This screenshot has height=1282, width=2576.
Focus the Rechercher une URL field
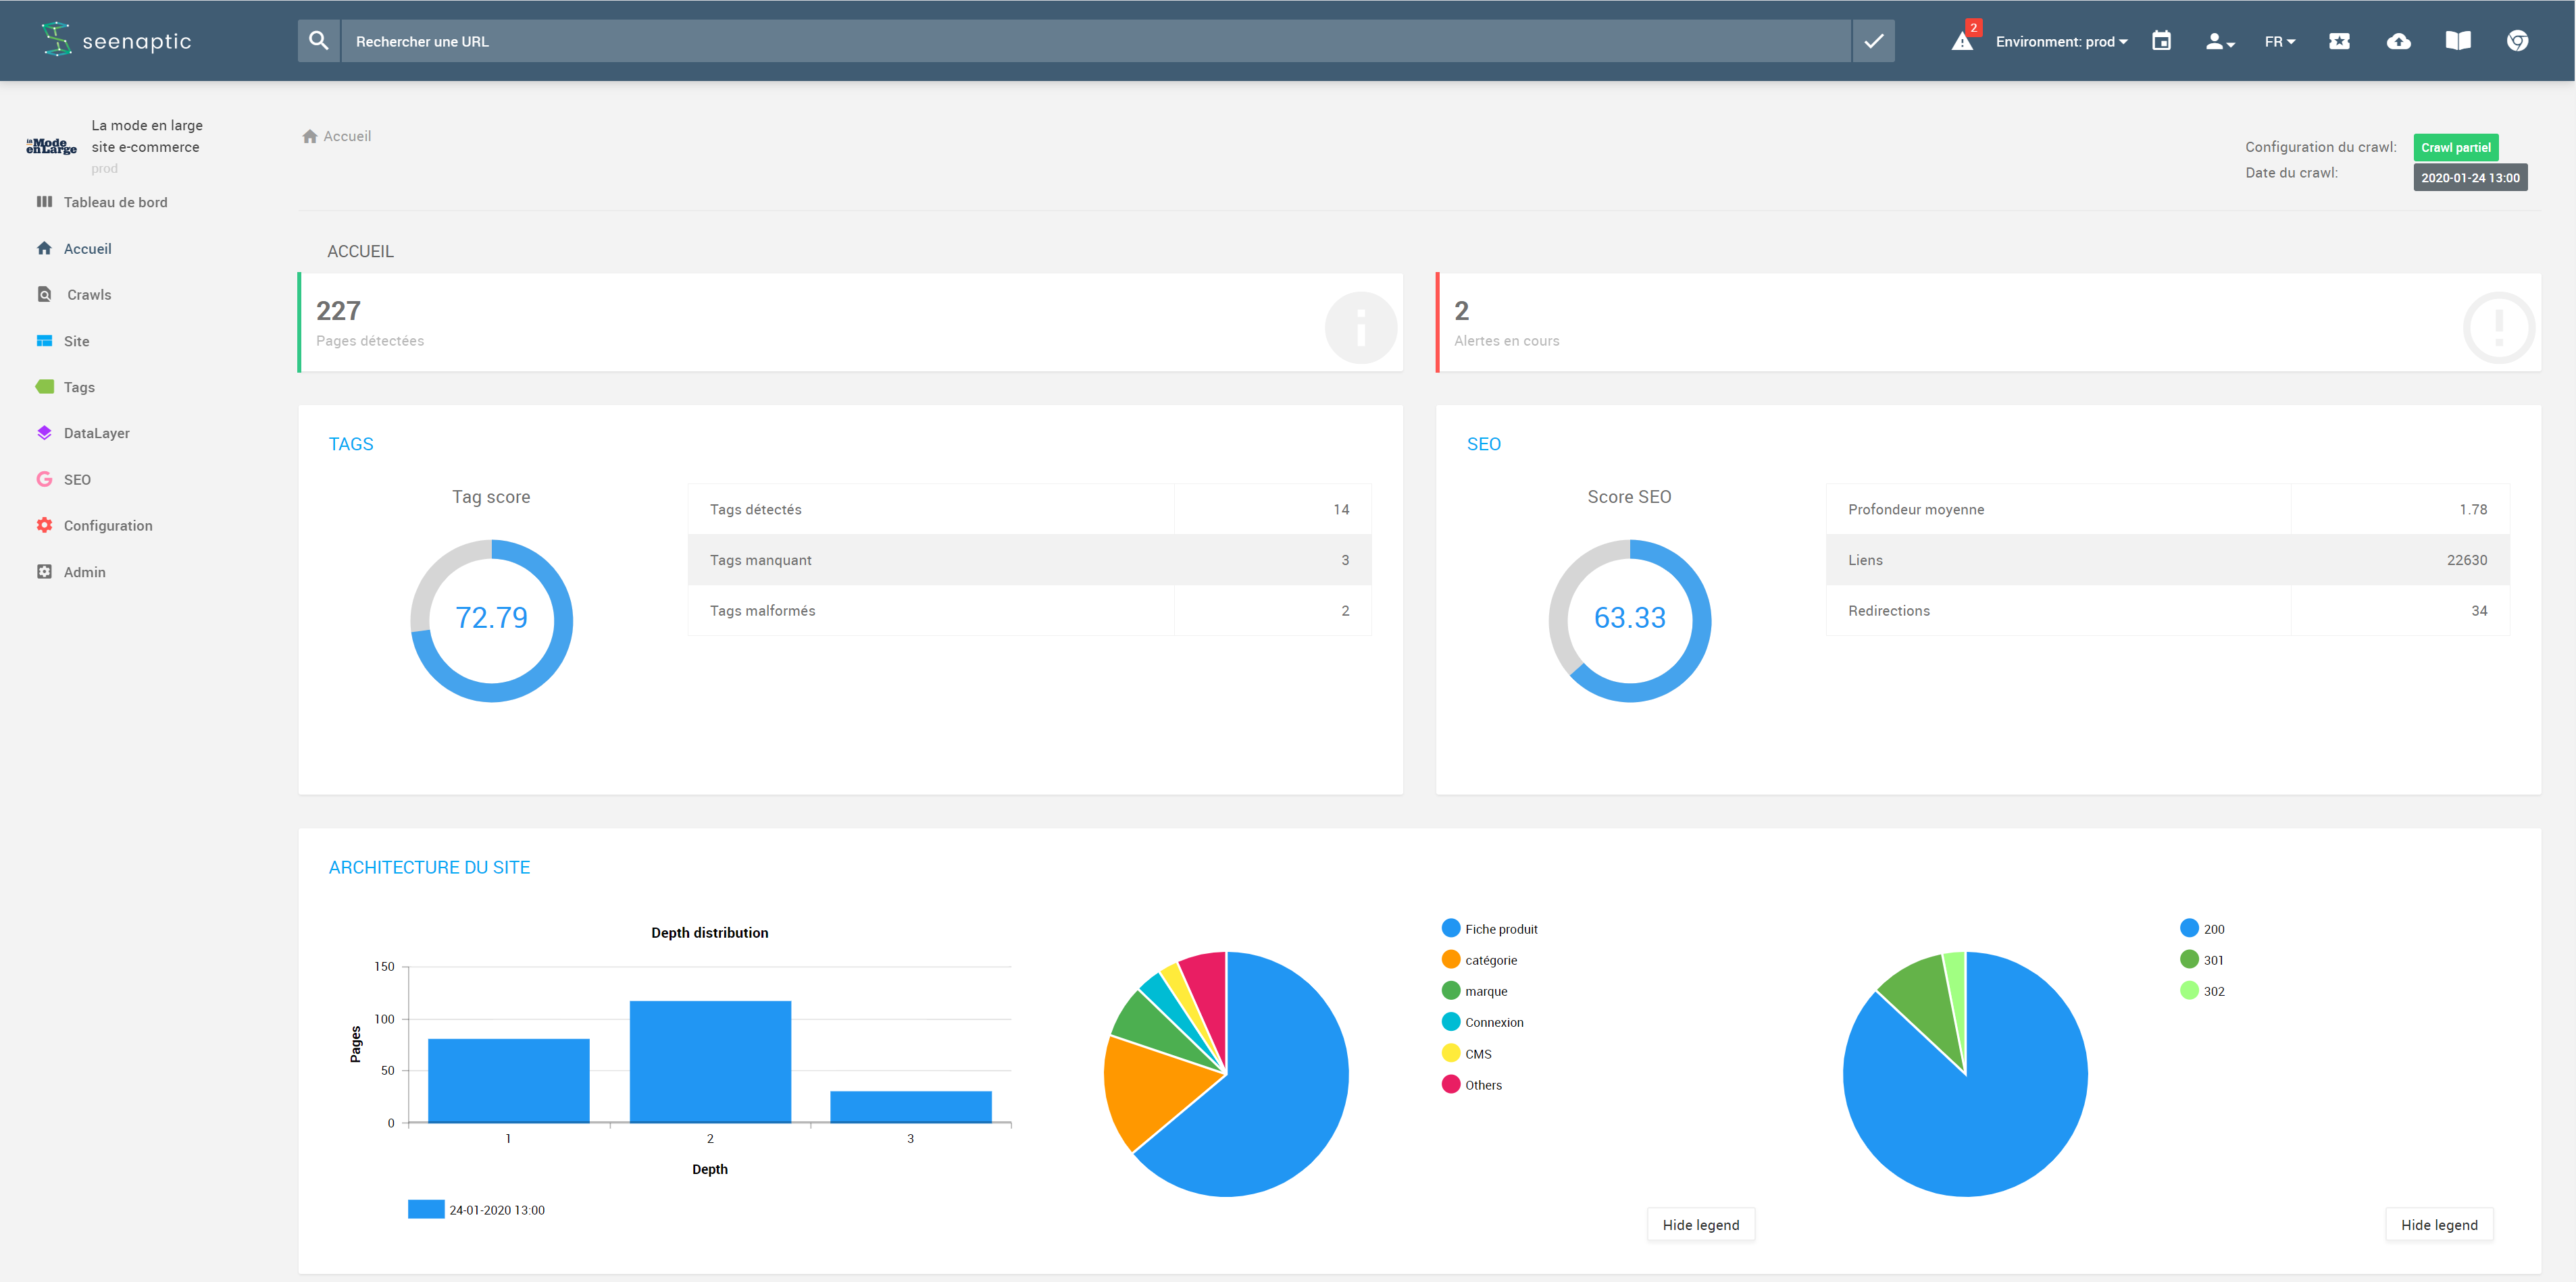coord(1095,41)
